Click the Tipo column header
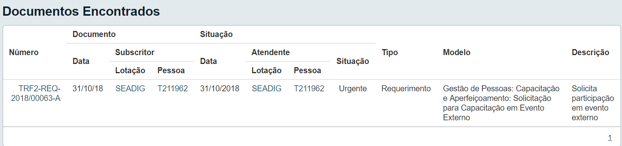 point(389,52)
